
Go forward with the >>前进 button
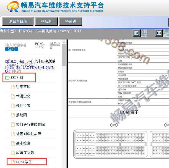click(71, 22)
